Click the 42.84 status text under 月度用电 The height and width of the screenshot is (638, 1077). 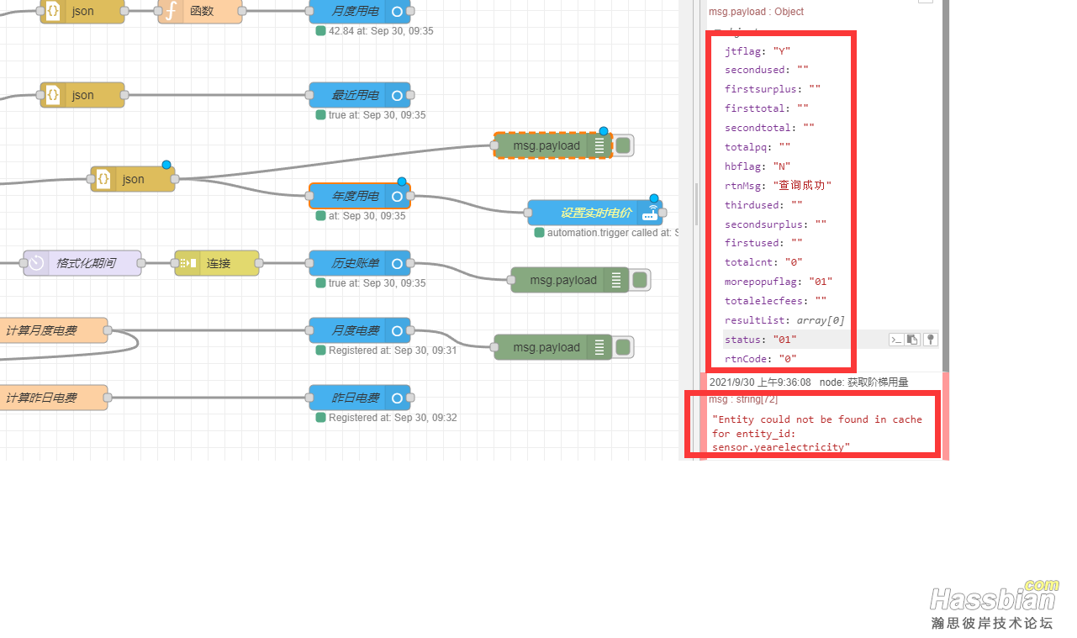click(381, 31)
